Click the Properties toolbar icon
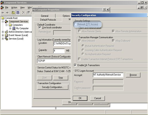The height and width of the screenshot is (115, 148). 28,12
